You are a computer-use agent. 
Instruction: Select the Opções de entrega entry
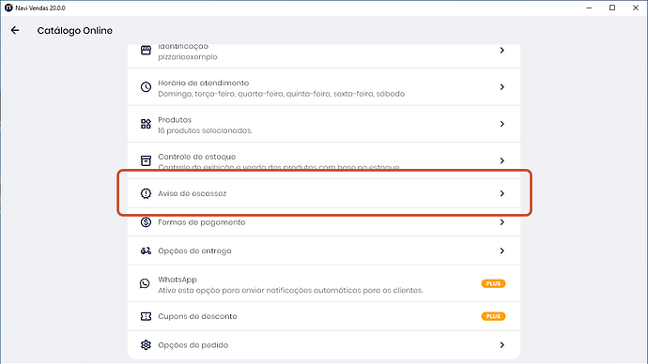[x=324, y=250]
